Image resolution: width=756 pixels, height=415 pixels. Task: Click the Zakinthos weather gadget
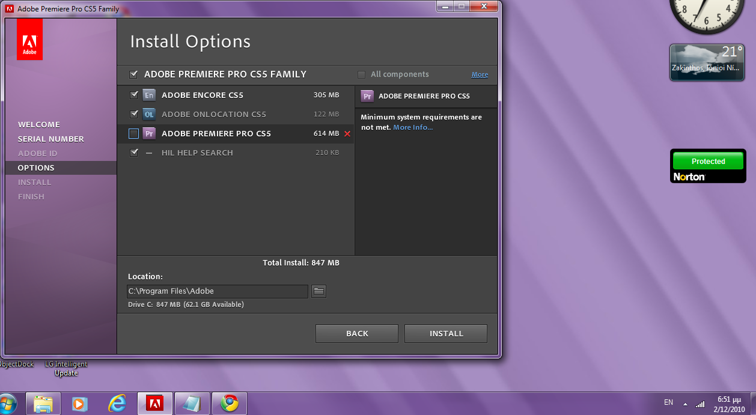708,62
